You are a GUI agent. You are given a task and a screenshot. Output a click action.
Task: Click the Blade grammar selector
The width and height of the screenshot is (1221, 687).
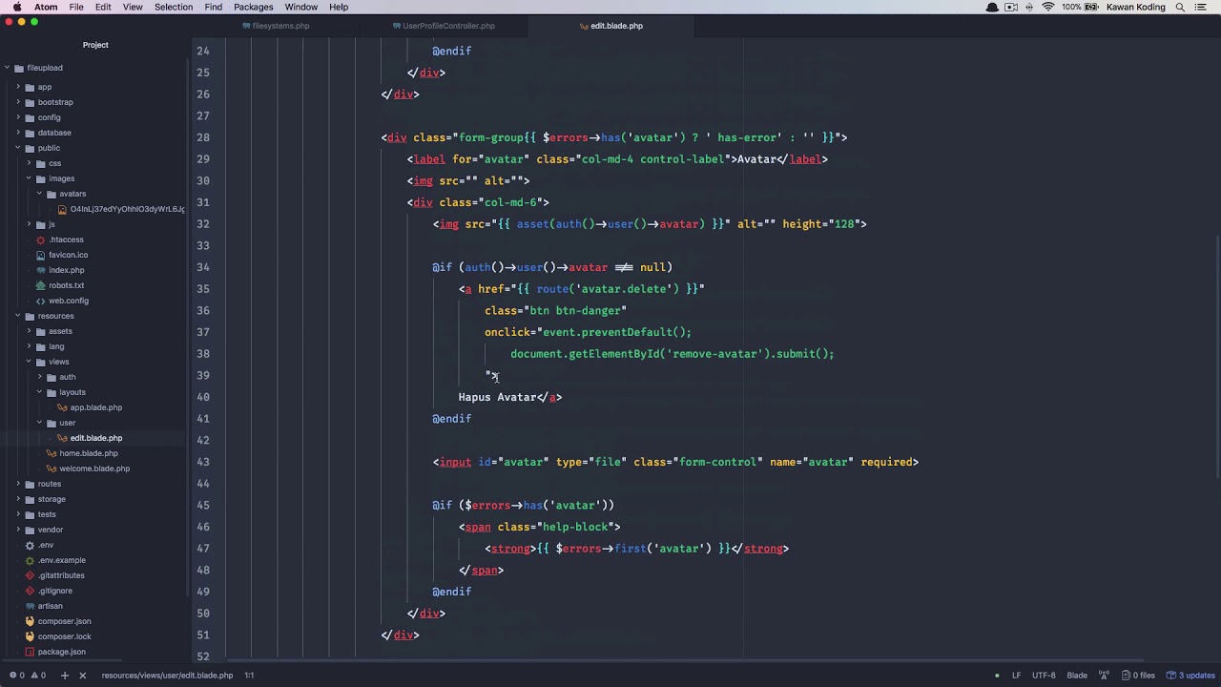[1077, 676]
